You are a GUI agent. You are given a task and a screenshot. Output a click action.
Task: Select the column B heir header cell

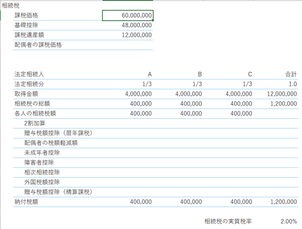[178, 74]
